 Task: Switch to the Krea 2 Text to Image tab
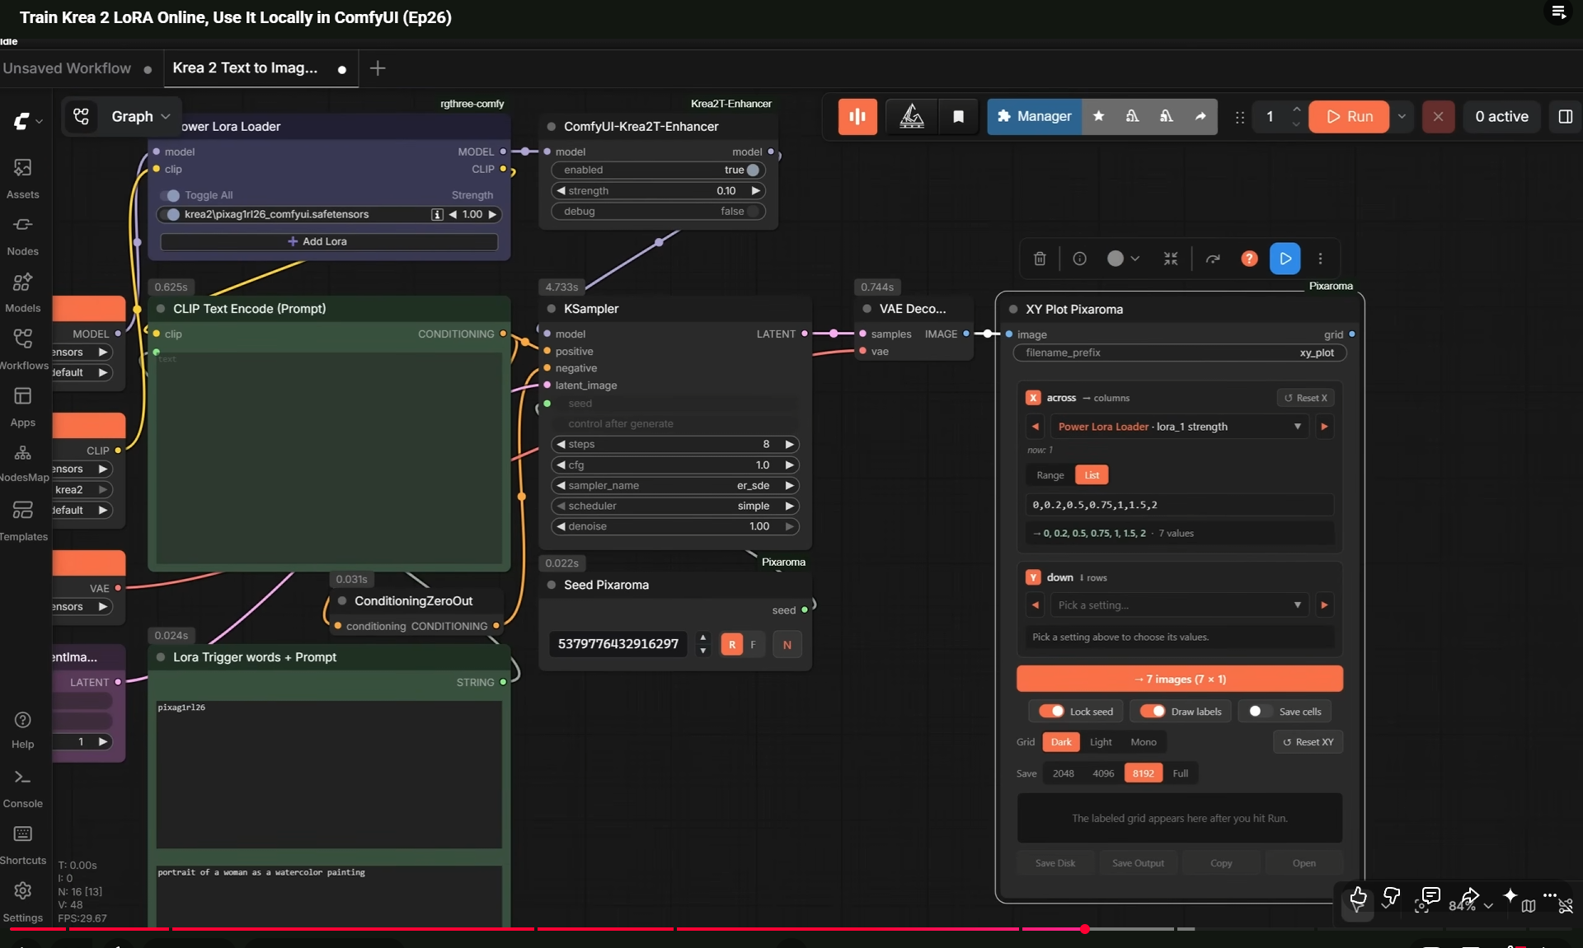260,68
